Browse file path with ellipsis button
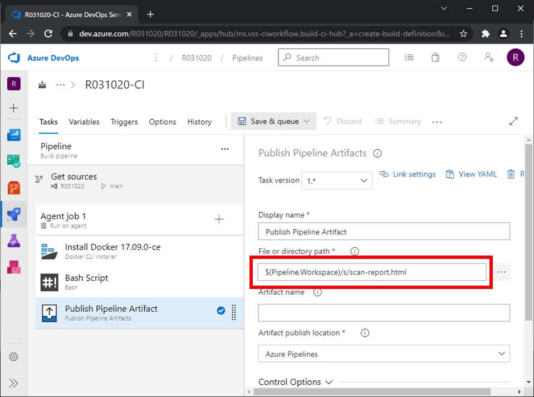Screen dimensions: 534x397 (501, 272)
